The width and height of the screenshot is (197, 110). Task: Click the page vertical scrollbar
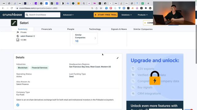tap(196, 44)
